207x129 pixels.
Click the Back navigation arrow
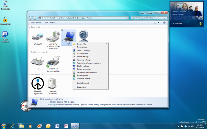[x=30, y=18]
